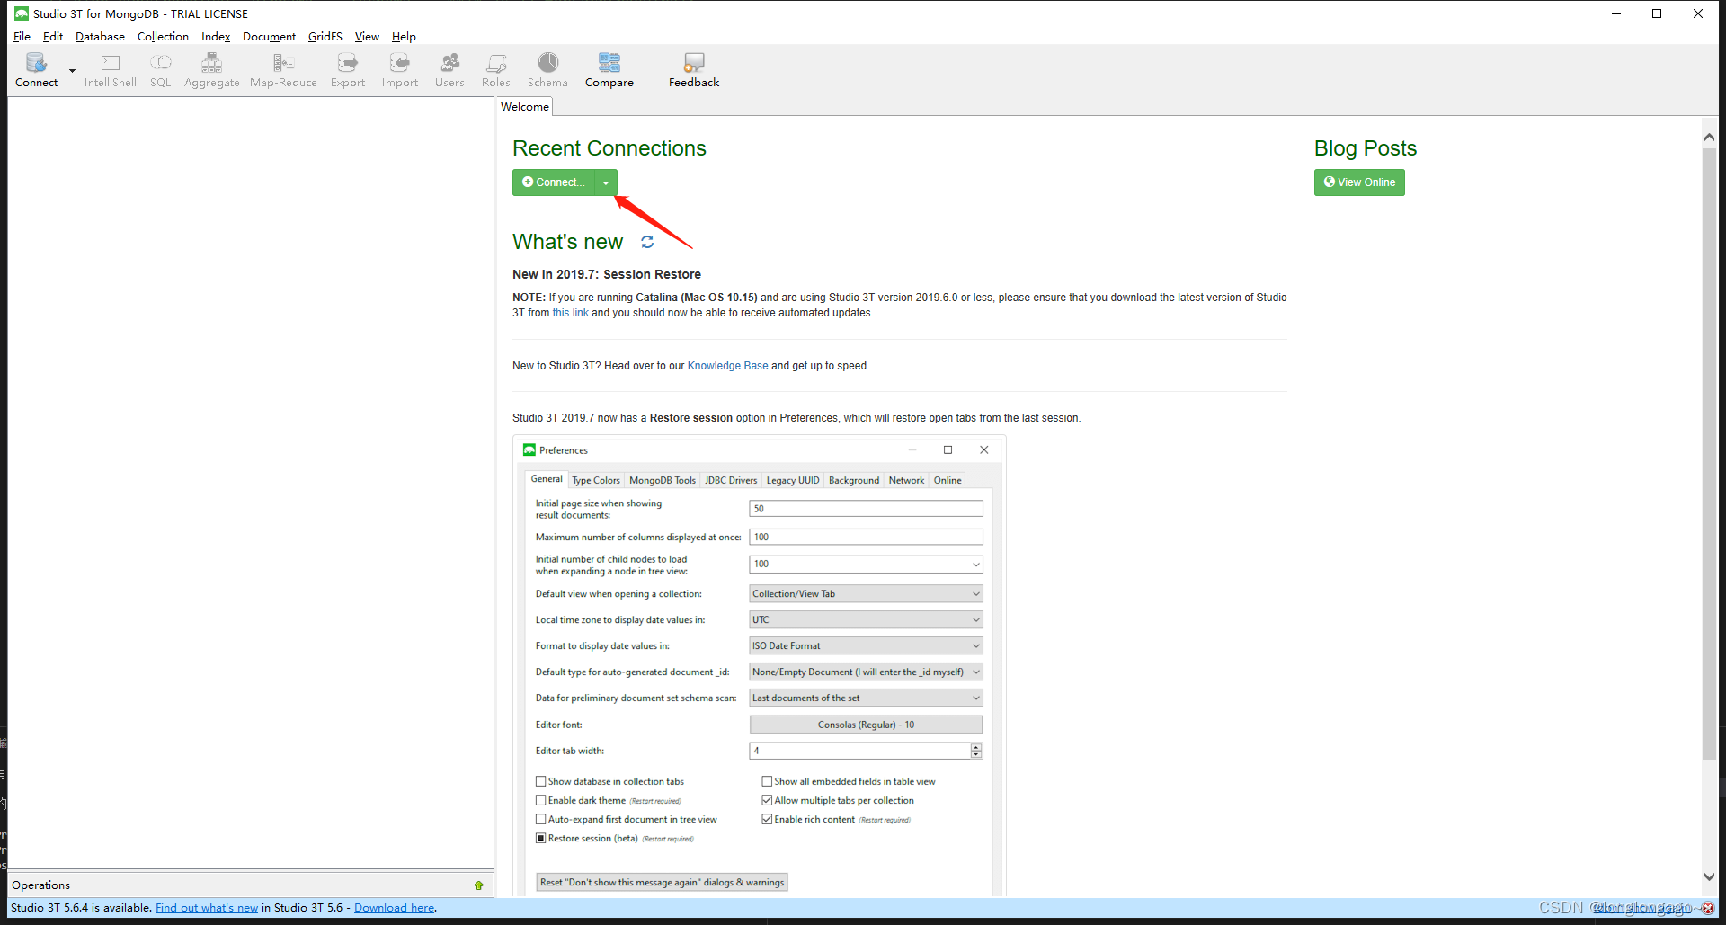
Task: Click the Export toolbar icon
Action: (348, 69)
